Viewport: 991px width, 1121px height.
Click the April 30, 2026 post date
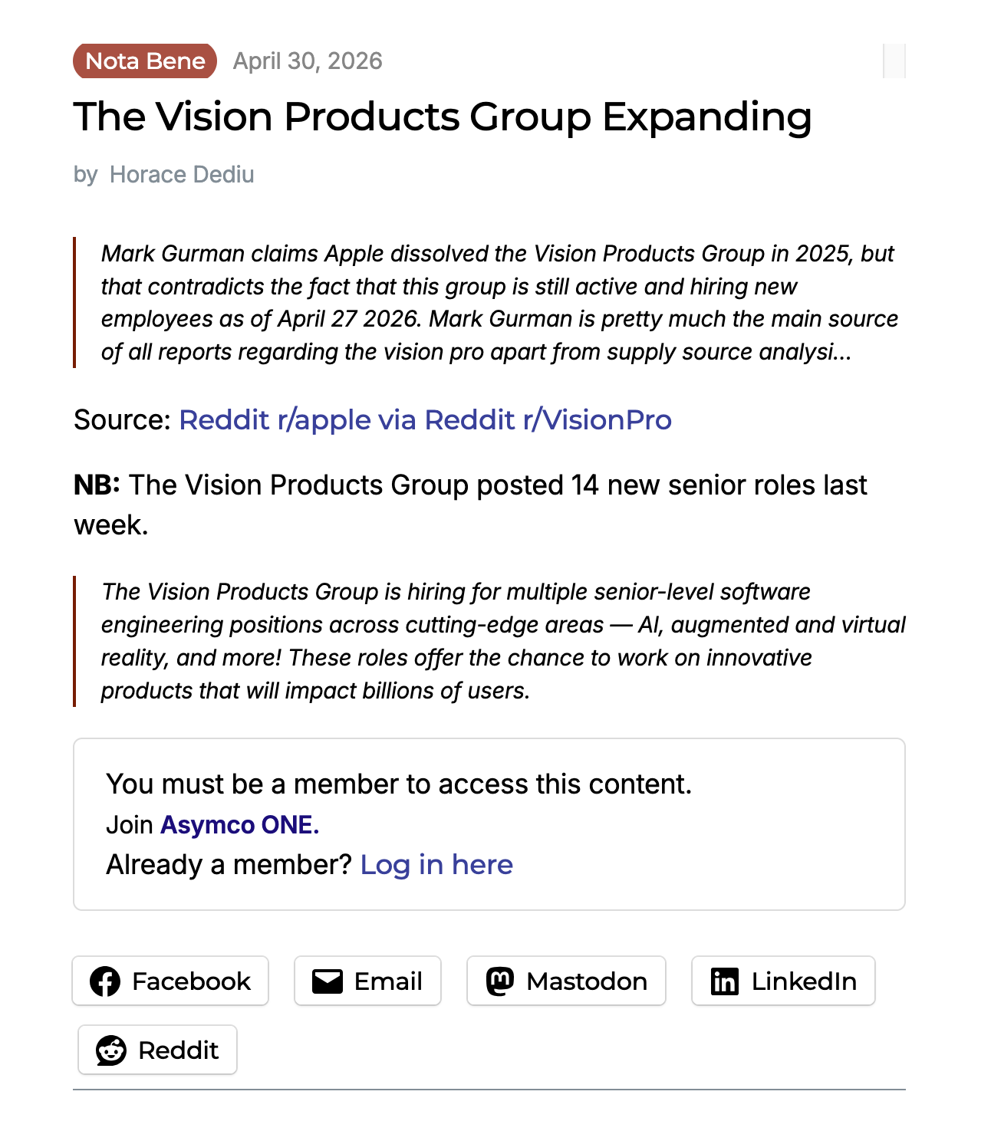point(308,61)
